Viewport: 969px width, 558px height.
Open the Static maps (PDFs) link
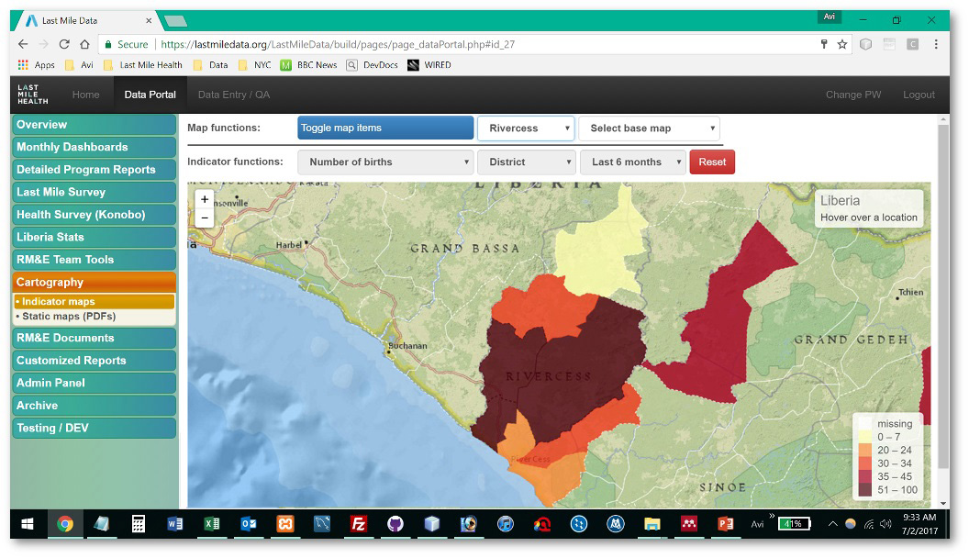[x=69, y=317]
